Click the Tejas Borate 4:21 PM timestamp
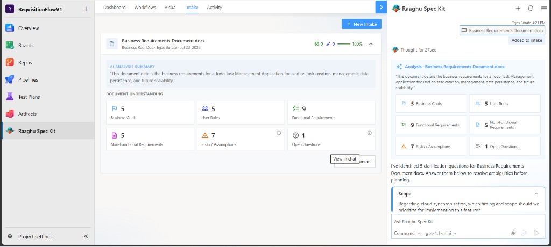Viewport: 551px width, 247px height. (x=528, y=23)
